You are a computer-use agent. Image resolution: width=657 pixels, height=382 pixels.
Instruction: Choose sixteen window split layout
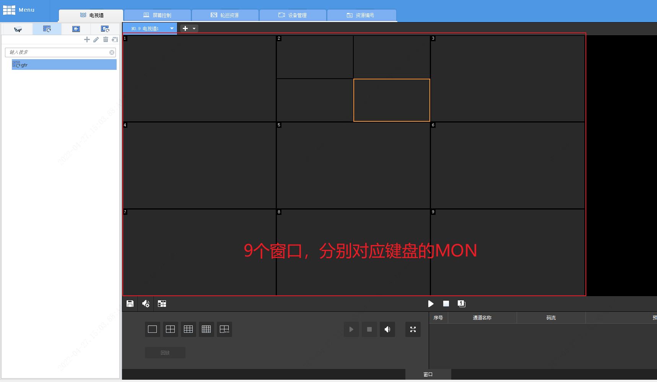206,329
